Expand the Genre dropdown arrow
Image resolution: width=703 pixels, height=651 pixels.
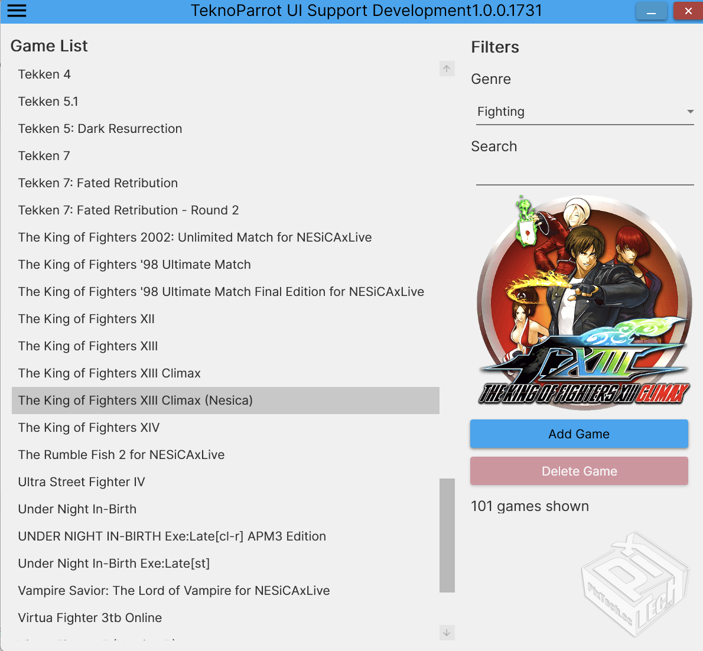690,112
